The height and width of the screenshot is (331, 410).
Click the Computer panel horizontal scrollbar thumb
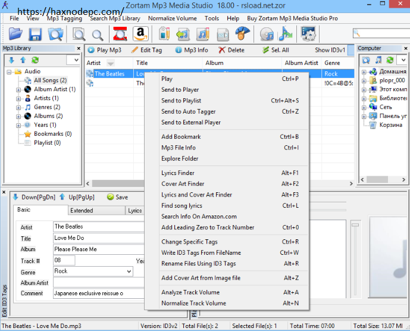tap(377, 180)
